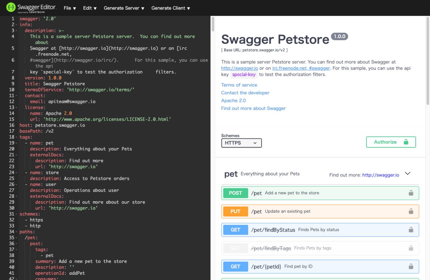
Task: Open the Schemes HTTPS dropdown
Action: point(242,143)
